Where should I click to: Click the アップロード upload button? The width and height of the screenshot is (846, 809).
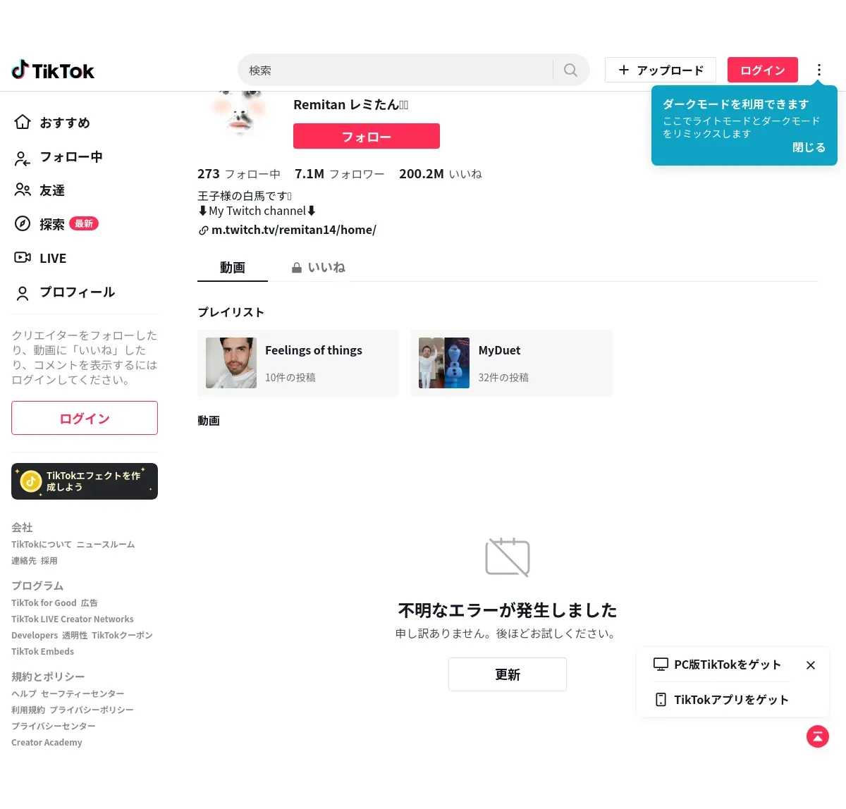click(661, 70)
